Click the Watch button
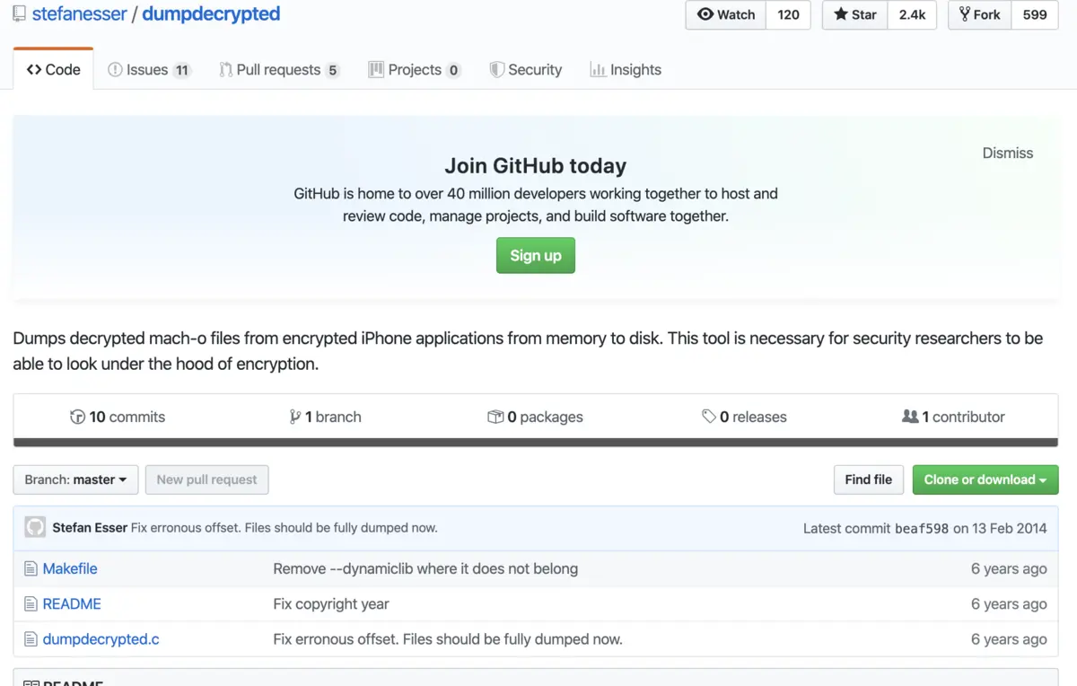Screen dimensions: 1077x686 click(726, 14)
